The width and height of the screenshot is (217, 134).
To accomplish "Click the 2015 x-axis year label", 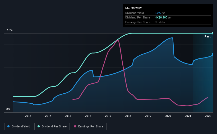I will pos(68,116).
